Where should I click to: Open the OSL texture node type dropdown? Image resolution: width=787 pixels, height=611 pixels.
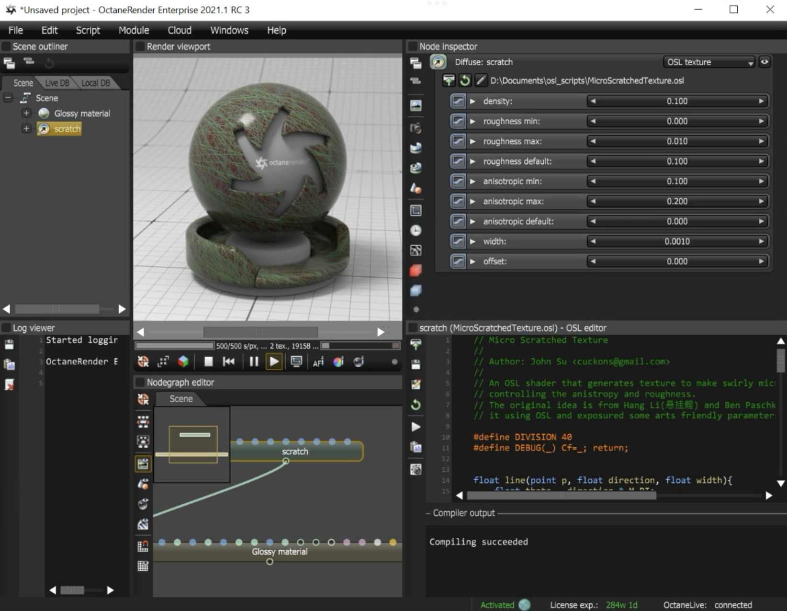(x=709, y=62)
